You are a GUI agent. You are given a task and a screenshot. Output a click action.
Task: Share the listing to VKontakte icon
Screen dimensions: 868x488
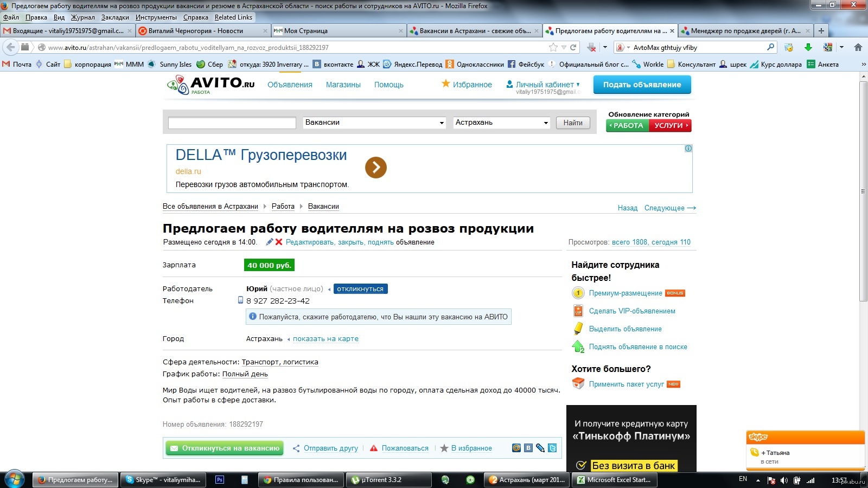point(528,448)
